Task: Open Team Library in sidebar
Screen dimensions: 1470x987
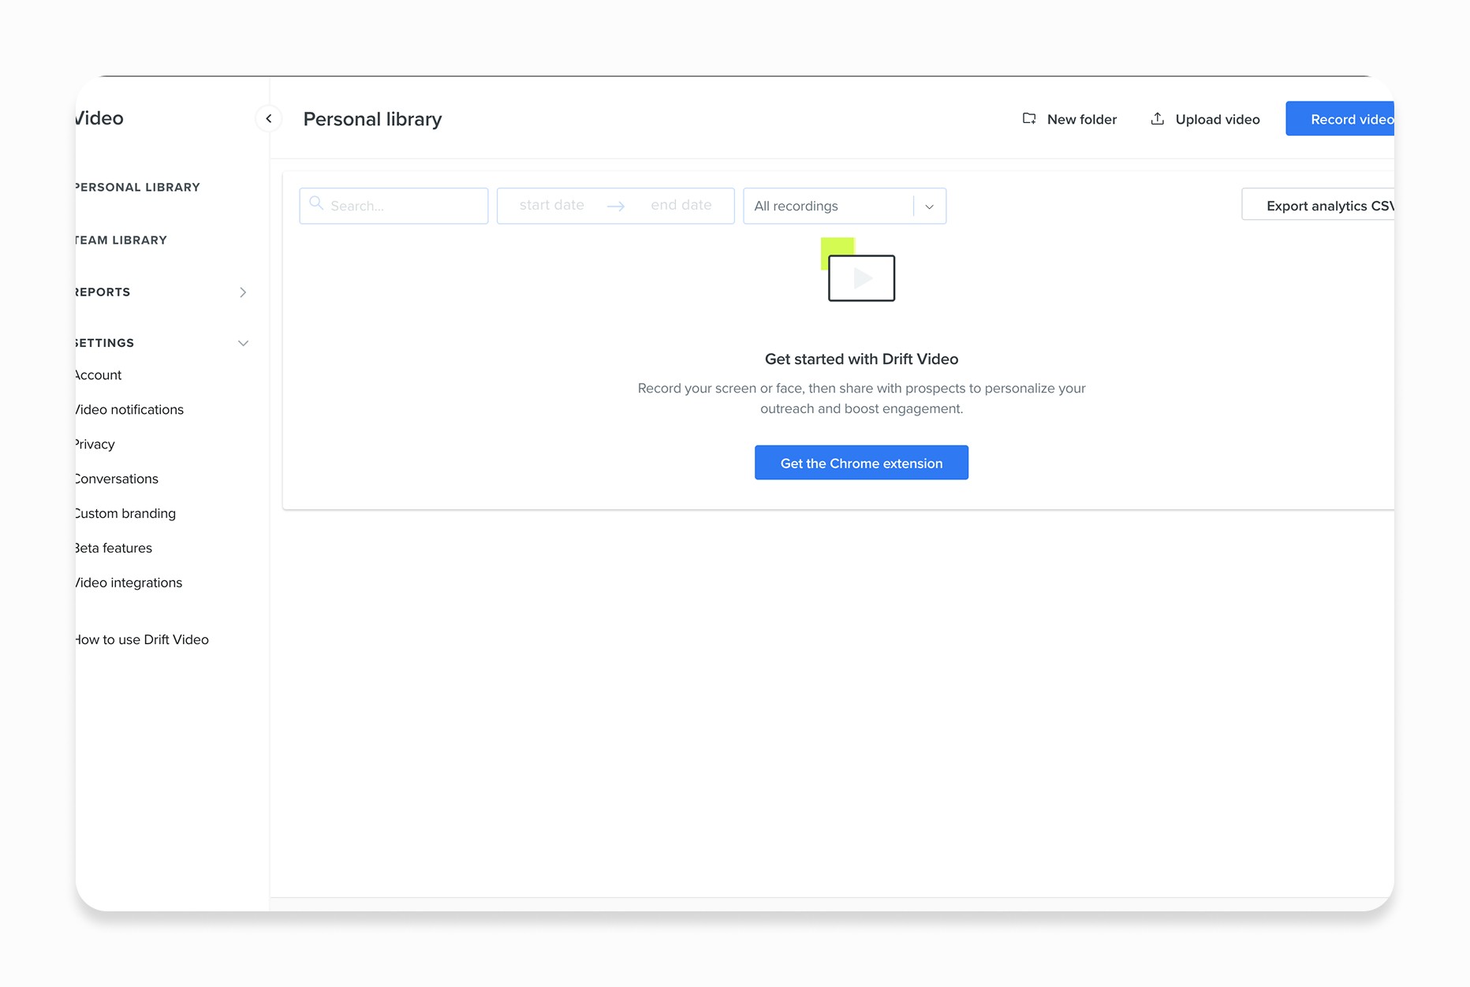Action: click(x=121, y=240)
